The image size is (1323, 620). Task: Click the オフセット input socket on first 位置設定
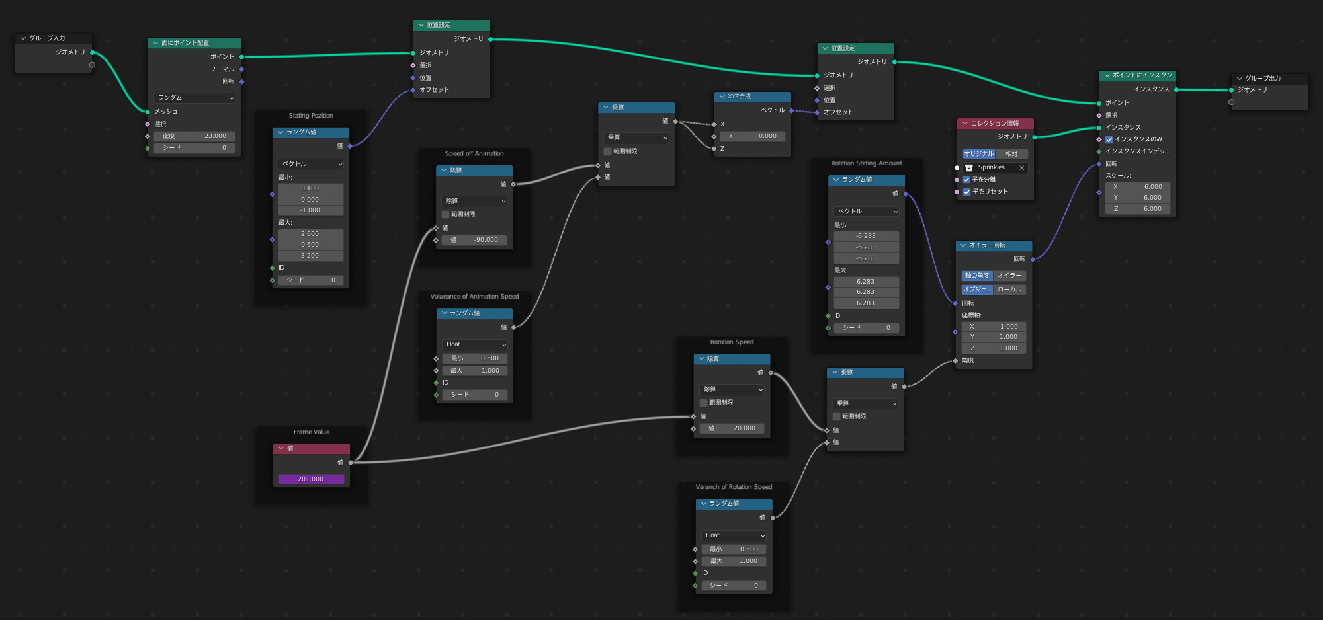click(413, 90)
